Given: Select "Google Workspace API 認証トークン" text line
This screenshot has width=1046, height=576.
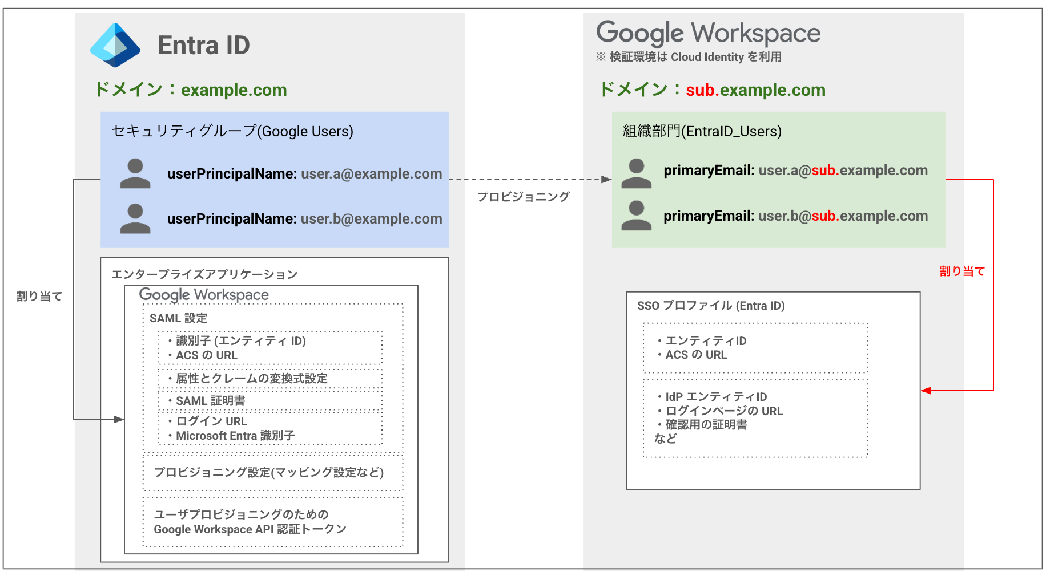Looking at the screenshot, I should coord(250,529).
